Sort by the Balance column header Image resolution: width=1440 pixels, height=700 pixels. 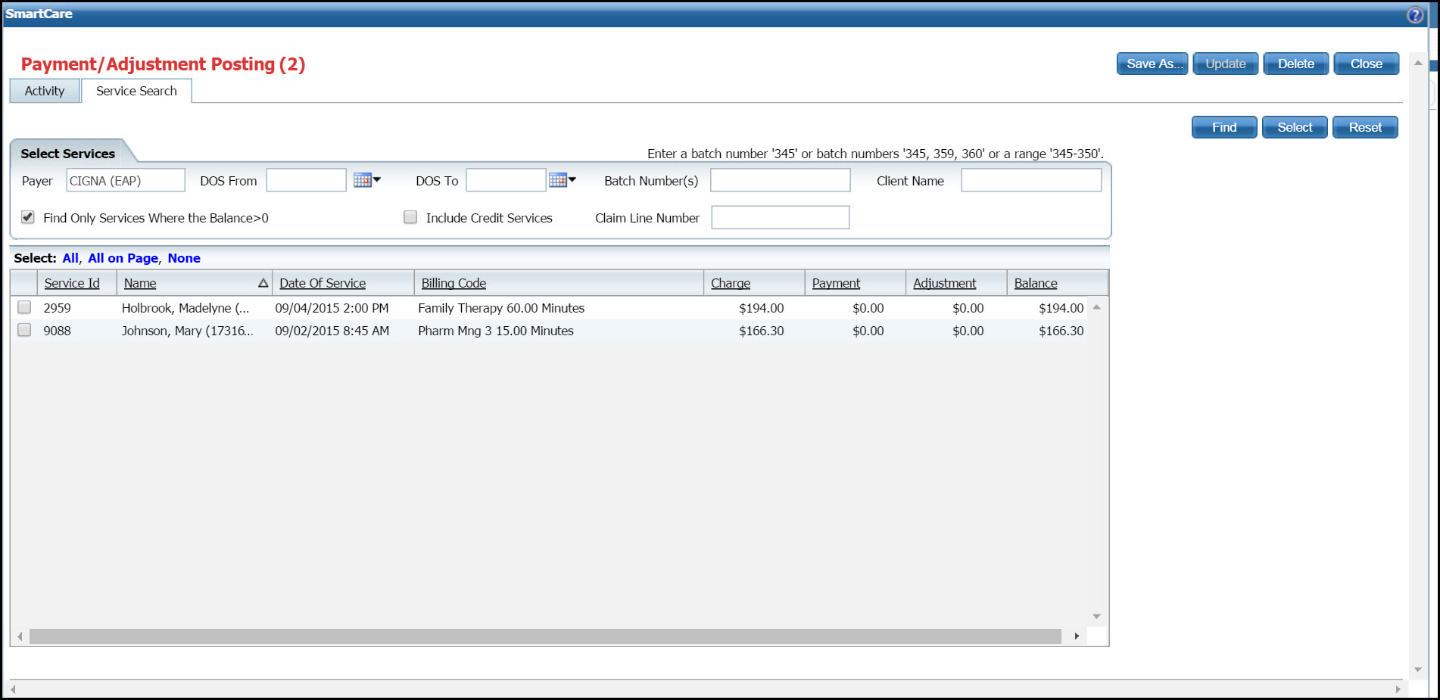[1035, 283]
